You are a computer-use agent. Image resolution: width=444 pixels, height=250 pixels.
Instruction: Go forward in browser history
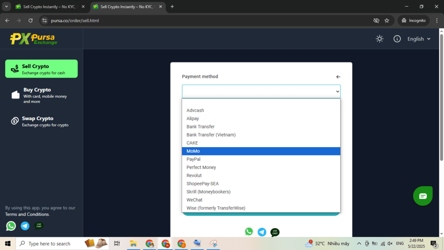tap(19, 20)
